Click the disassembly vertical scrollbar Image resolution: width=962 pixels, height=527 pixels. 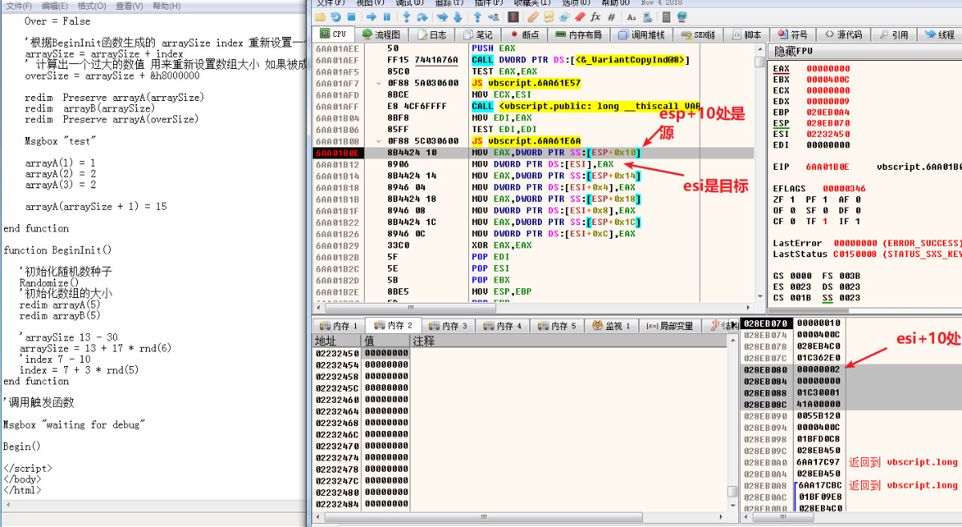(x=759, y=172)
